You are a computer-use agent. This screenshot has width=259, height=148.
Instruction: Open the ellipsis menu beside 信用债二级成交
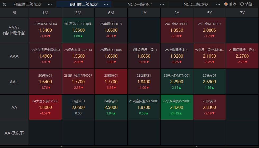[x=106, y=4]
